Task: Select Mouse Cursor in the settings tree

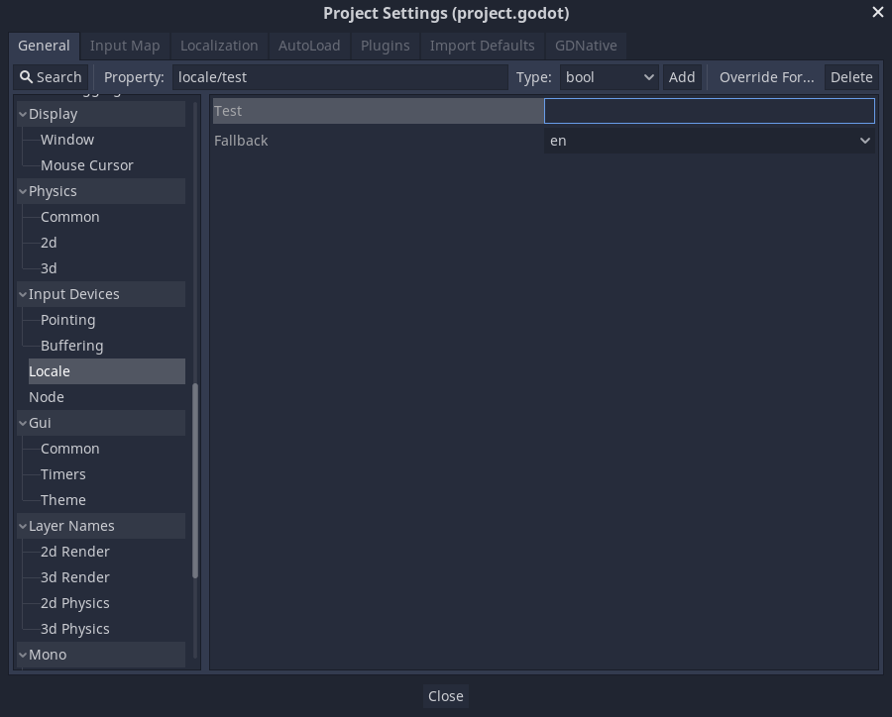Action: (86, 165)
